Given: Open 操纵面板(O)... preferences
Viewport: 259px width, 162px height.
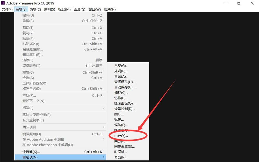Looking at the screenshot, I should [127, 103].
